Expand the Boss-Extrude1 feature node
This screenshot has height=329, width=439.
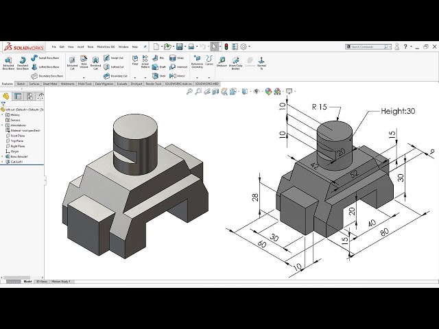(3, 157)
